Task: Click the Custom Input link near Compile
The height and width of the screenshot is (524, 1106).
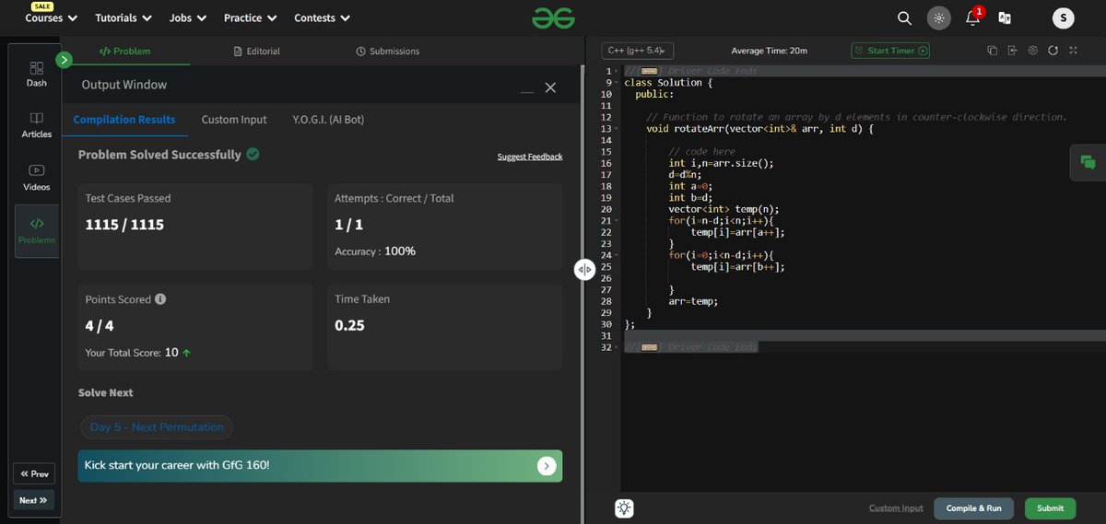Action: (896, 508)
